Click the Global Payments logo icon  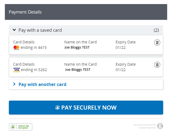[x=160, y=126]
